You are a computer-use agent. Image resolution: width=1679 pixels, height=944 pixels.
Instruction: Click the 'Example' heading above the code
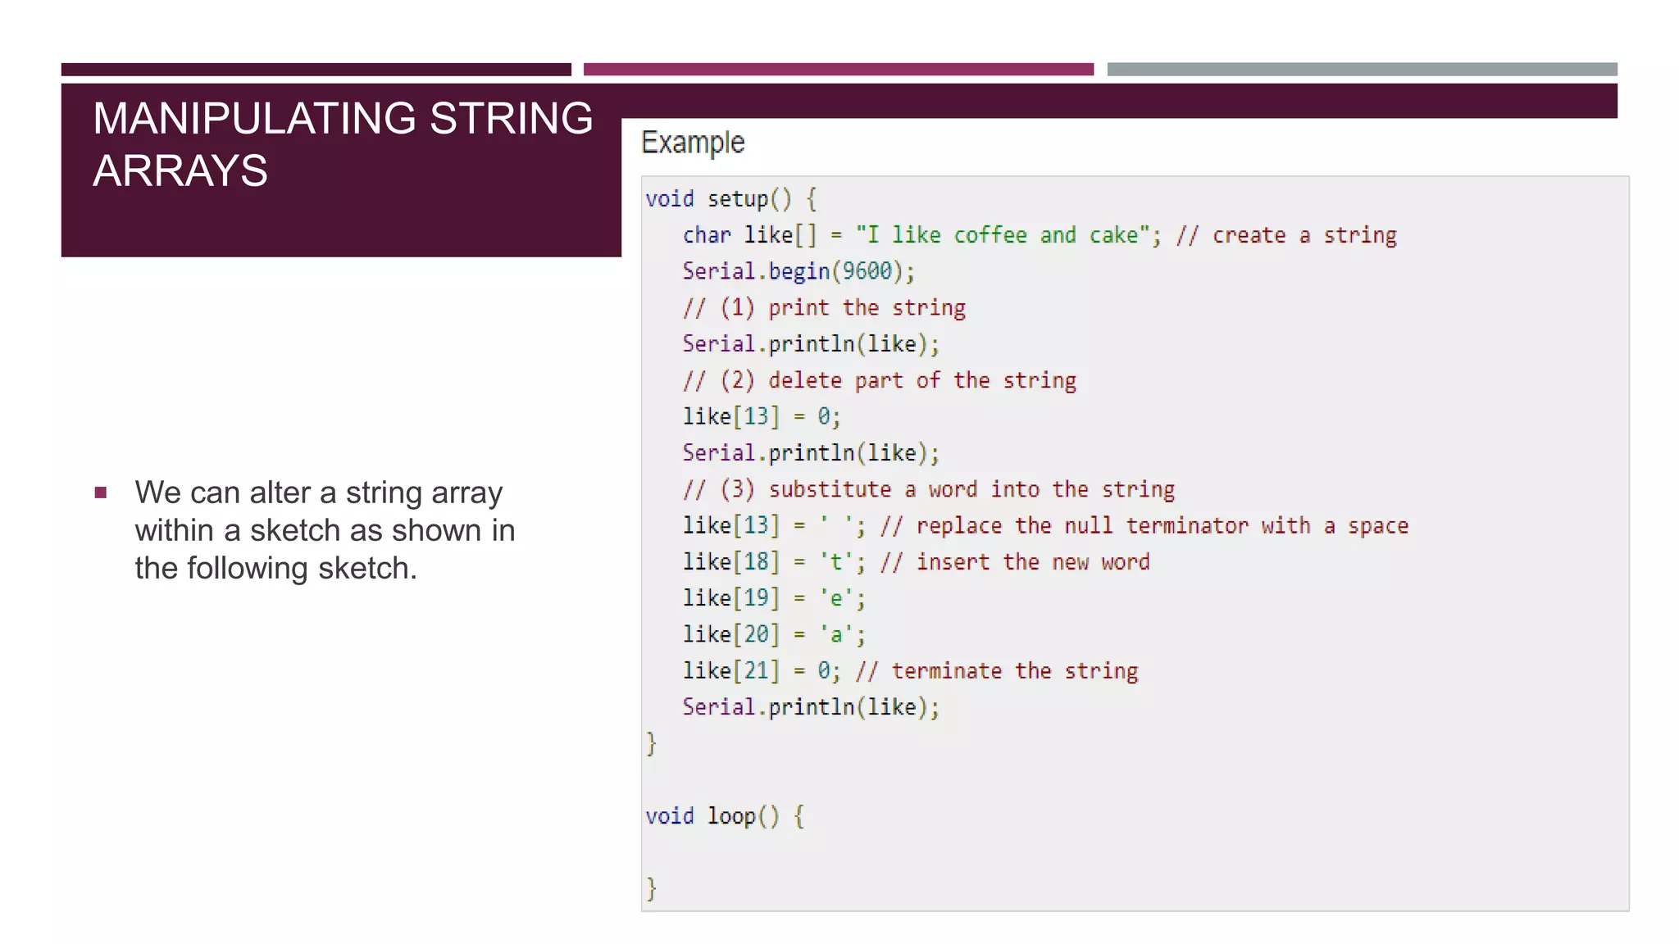coord(693,143)
